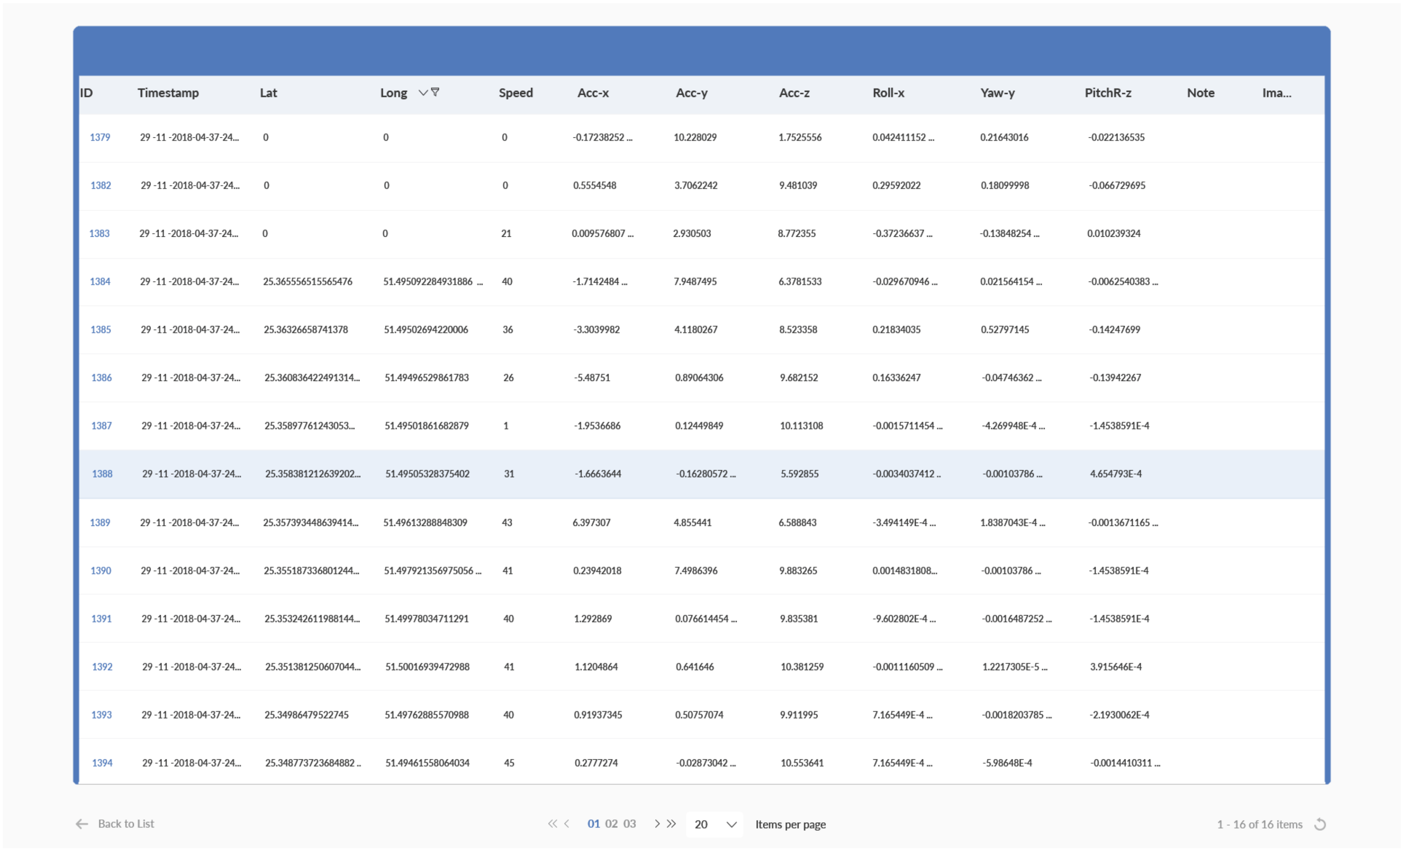The height and width of the screenshot is (850, 1404).
Task: Go to the first page arrow
Action: click(x=552, y=824)
